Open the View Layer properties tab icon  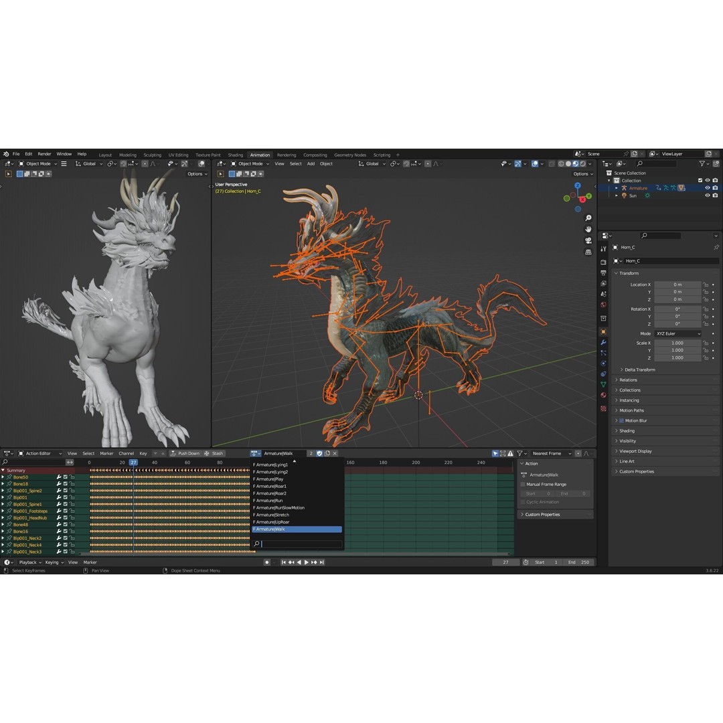(x=603, y=284)
